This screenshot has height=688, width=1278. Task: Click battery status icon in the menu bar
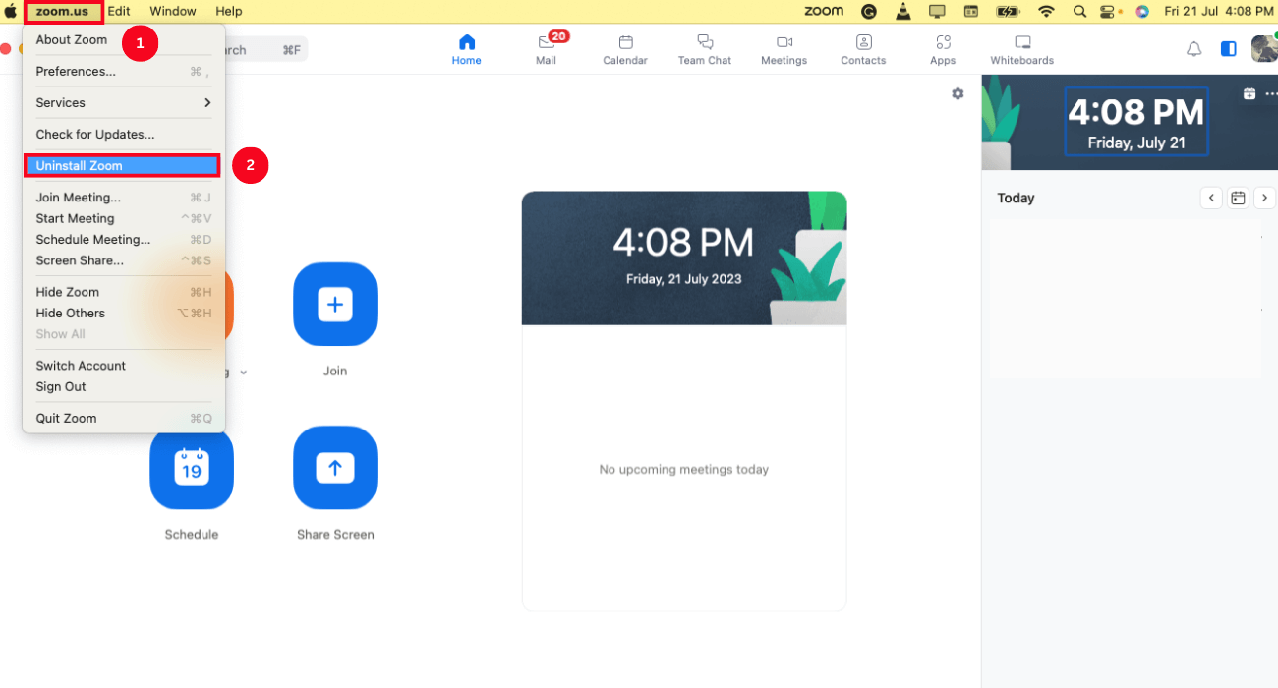1008,12
